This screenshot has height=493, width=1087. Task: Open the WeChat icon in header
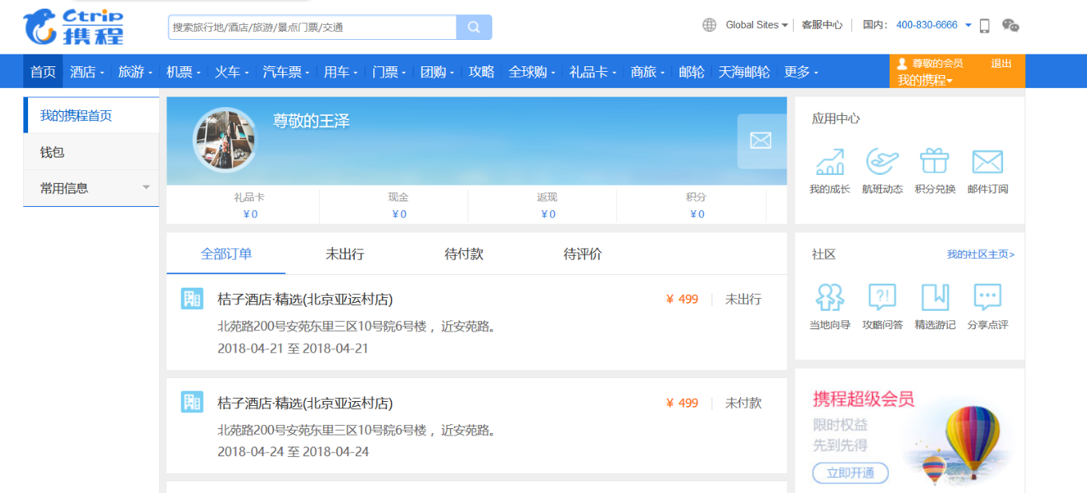pos(1010,26)
